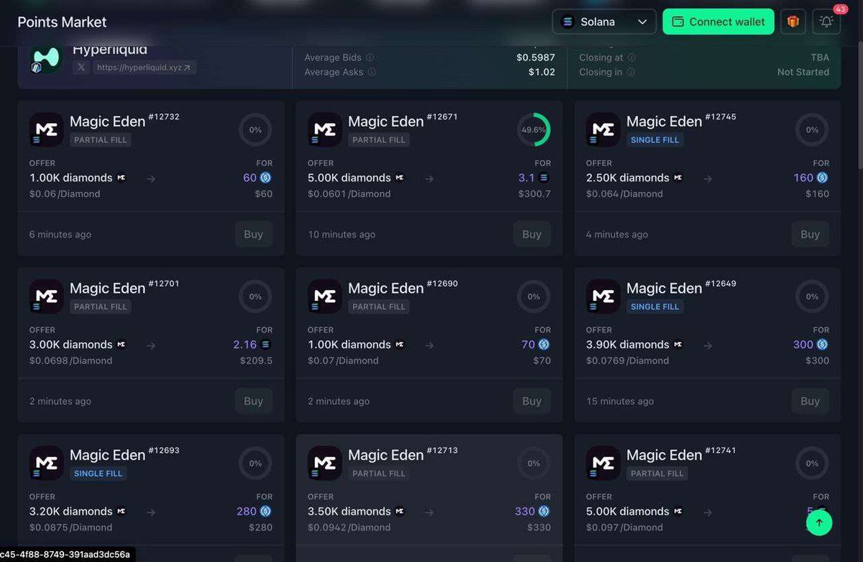Click the scroll-to-top green arrow button
Screen dimensions: 863x562
pyautogui.click(x=819, y=522)
